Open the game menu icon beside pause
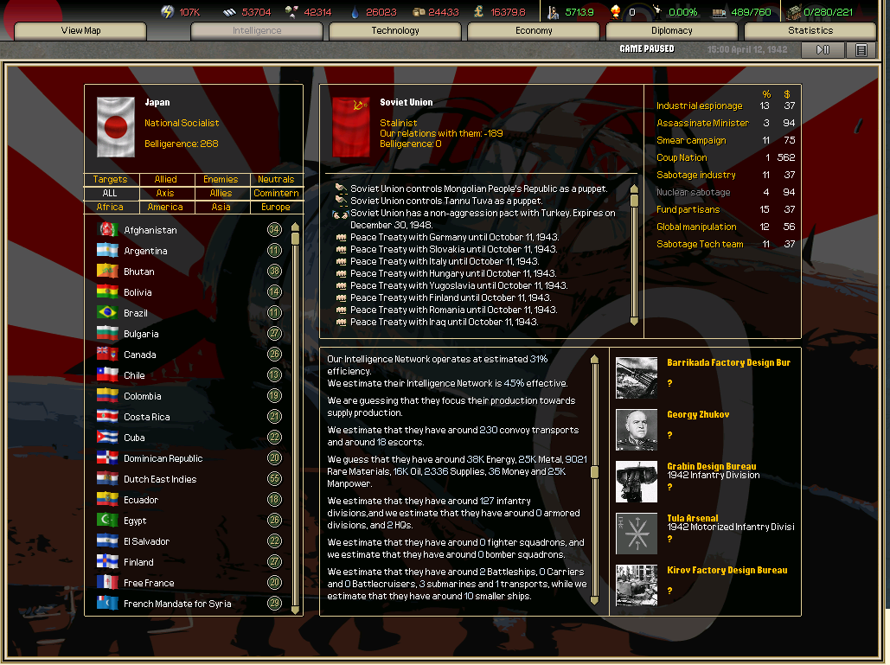 coord(861,50)
